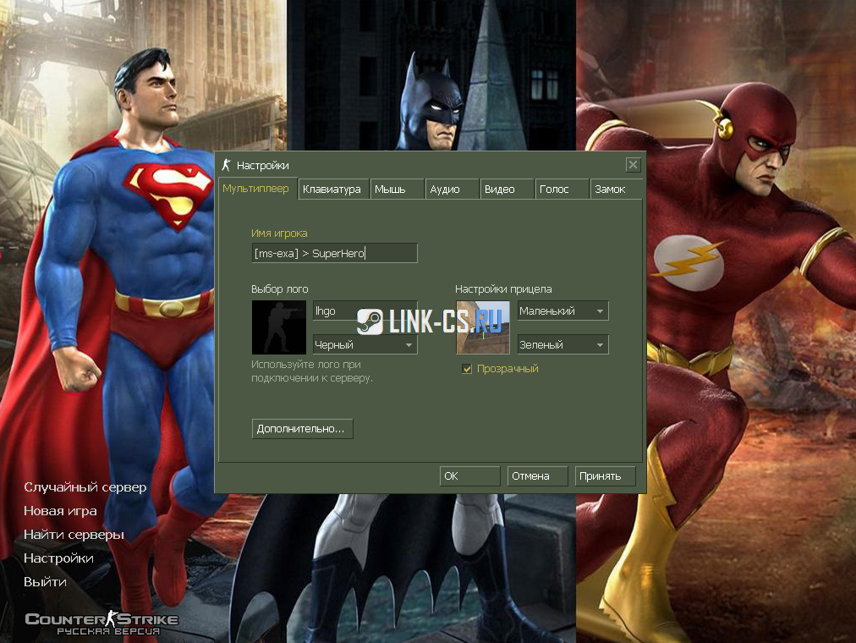Viewport: 856px width, 643px height.
Task: Click the crosshair preview image
Action: pyautogui.click(x=483, y=327)
